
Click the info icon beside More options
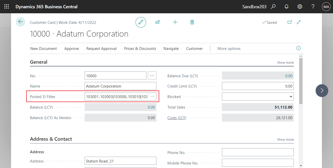[298, 48]
